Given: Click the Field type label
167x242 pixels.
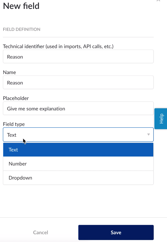Looking at the screenshot, I should click(x=14, y=124).
